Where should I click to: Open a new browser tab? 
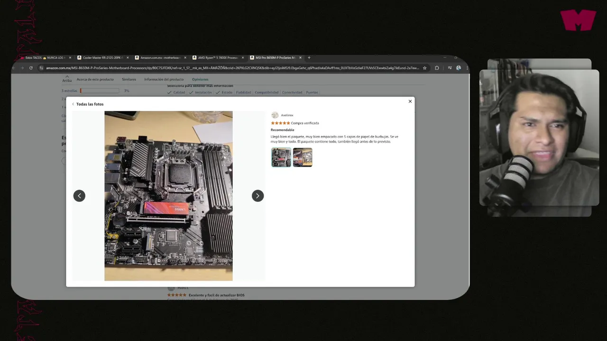coord(309,58)
